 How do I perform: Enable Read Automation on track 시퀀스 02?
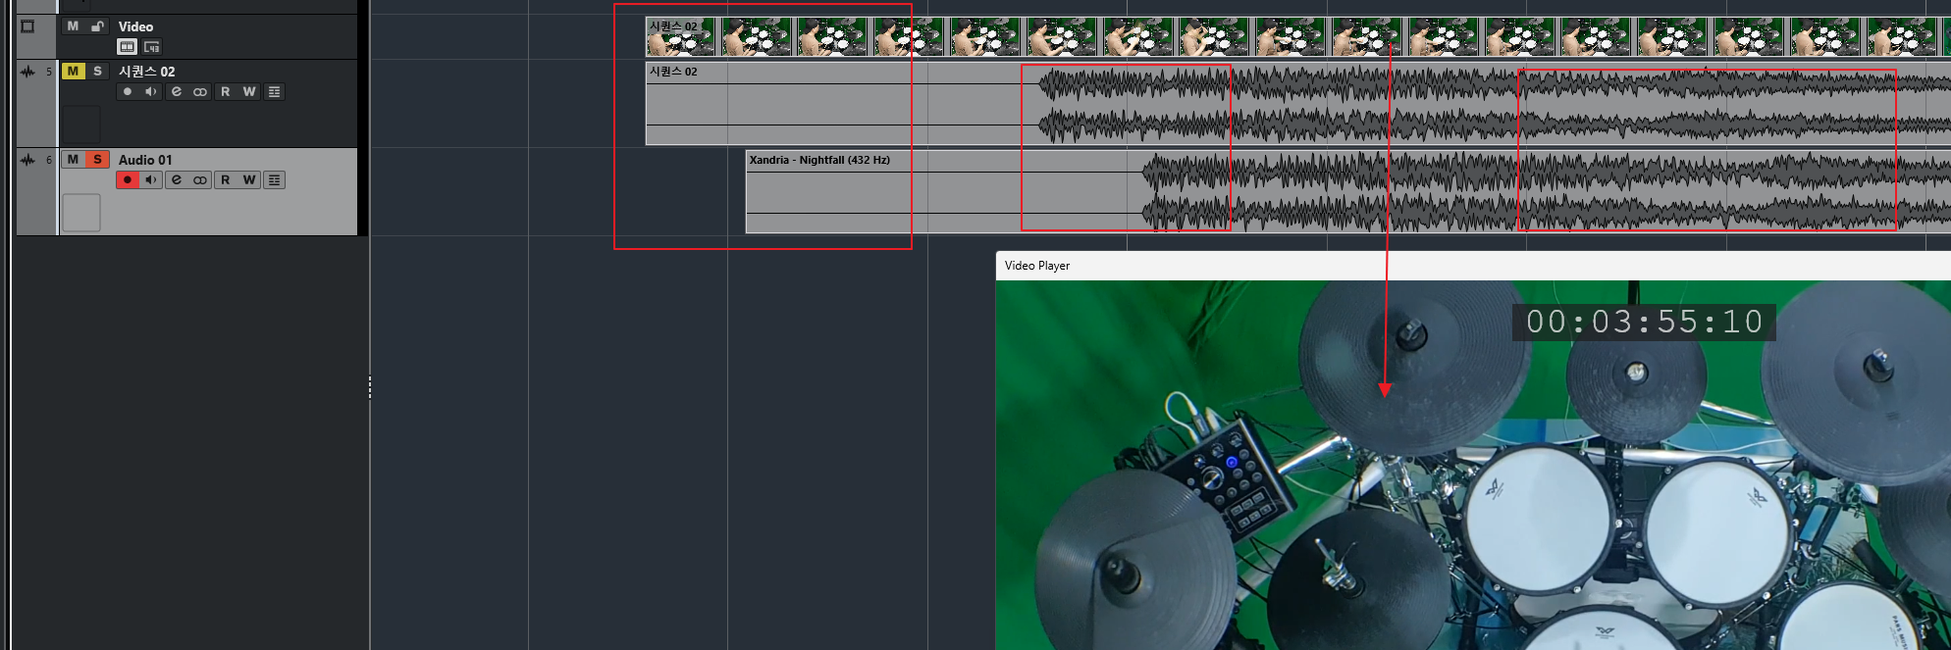point(226,91)
